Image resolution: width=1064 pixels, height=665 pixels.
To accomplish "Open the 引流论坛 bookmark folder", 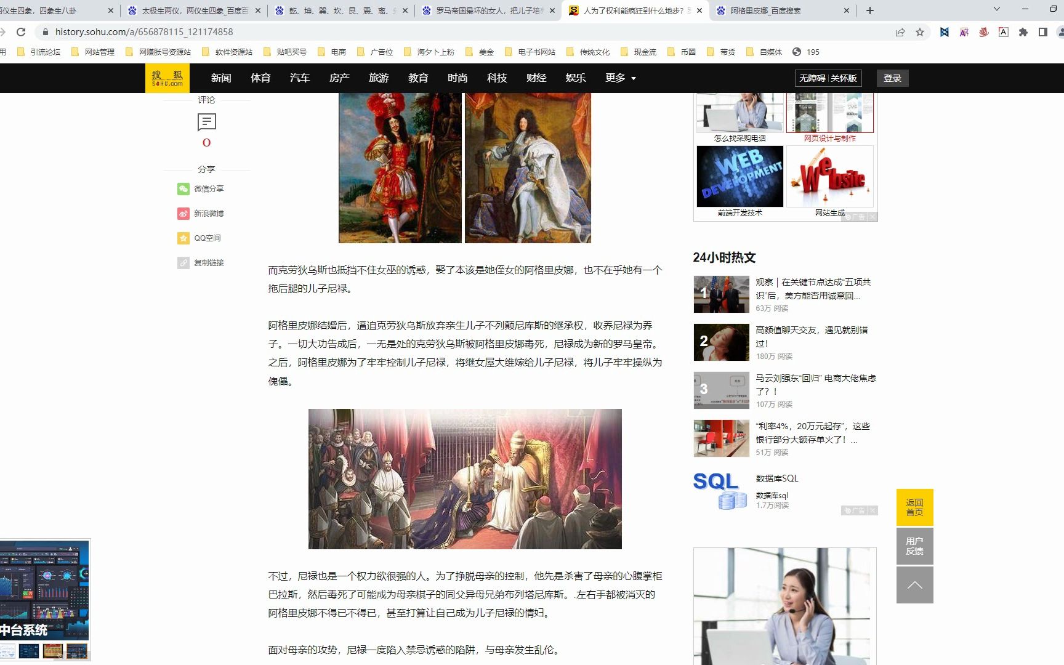I will [x=39, y=52].
